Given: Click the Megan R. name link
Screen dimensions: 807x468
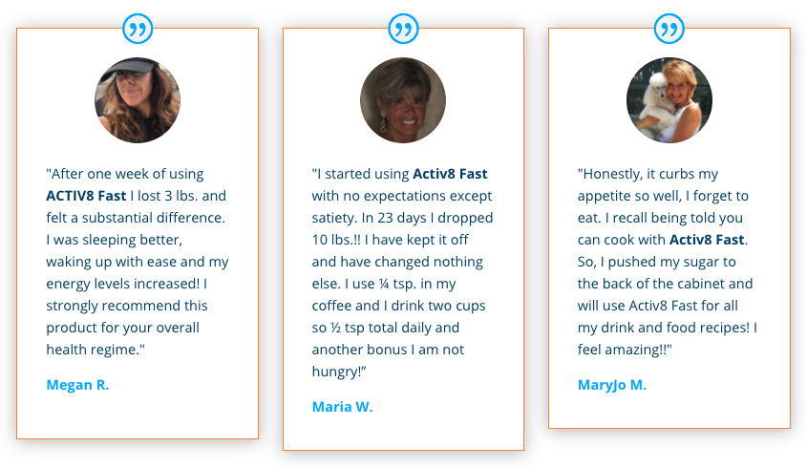Looking at the screenshot, I should (x=77, y=385).
